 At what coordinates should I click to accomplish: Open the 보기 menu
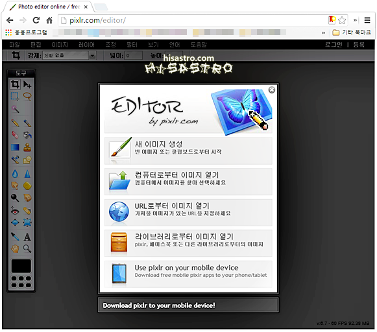tap(153, 45)
